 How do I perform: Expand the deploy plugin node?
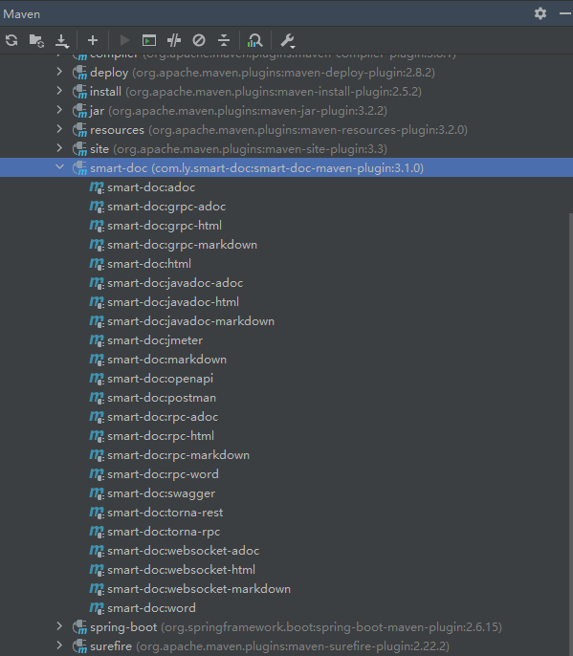[59, 72]
